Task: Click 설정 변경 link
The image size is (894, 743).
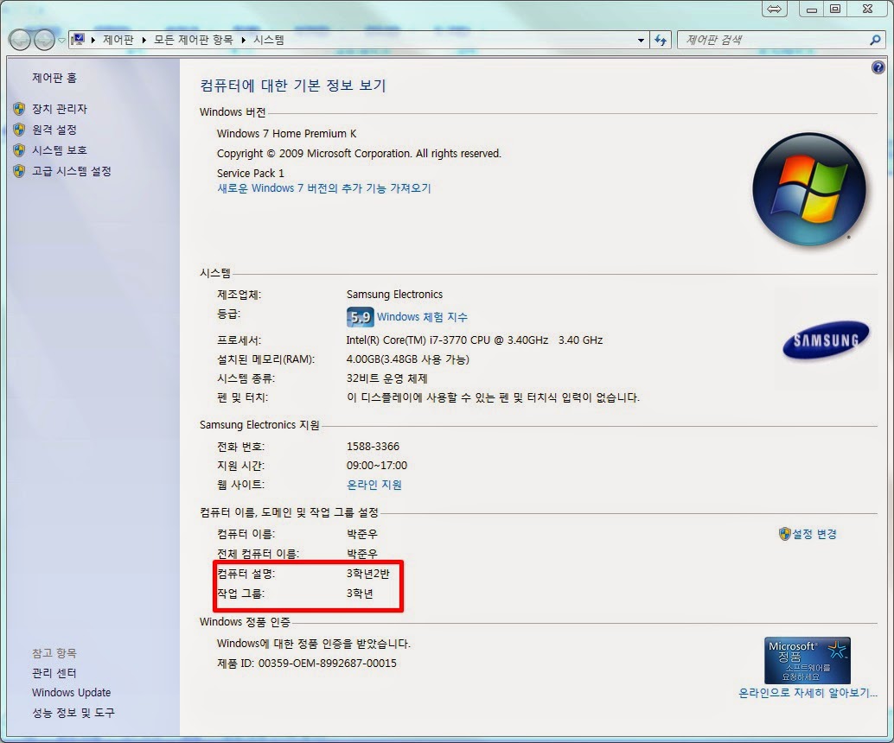Action: [814, 535]
